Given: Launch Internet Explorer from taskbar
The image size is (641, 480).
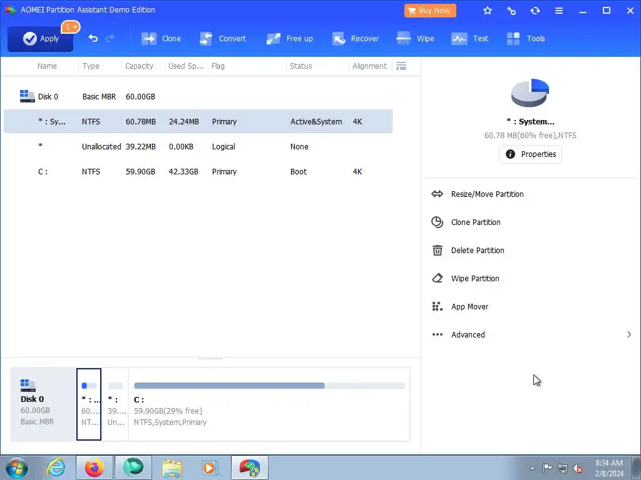Looking at the screenshot, I should (x=55, y=467).
